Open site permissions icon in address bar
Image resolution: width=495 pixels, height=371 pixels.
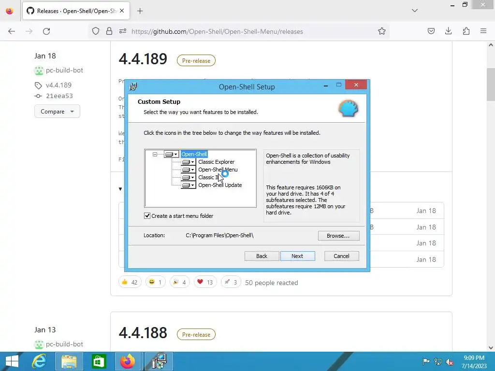[x=123, y=31]
